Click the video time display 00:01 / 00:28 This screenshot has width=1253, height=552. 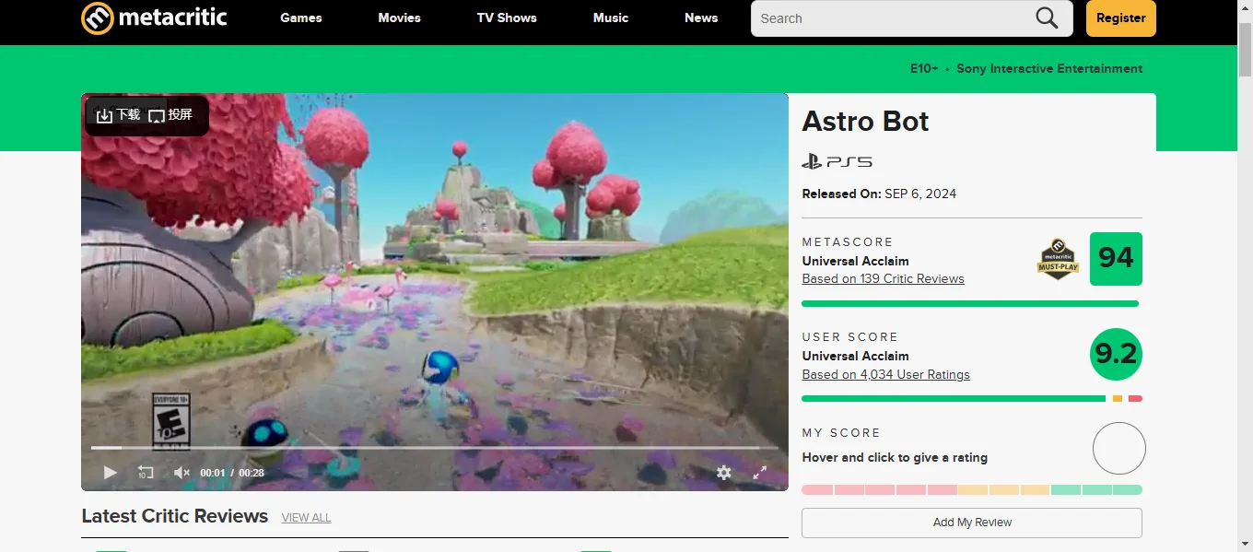[x=232, y=473]
